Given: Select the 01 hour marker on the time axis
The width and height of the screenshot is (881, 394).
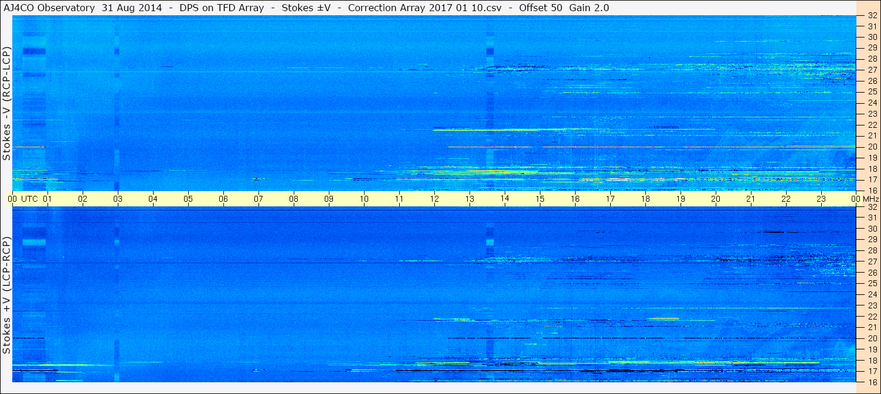Looking at the screenshot, I should (47, 199).
